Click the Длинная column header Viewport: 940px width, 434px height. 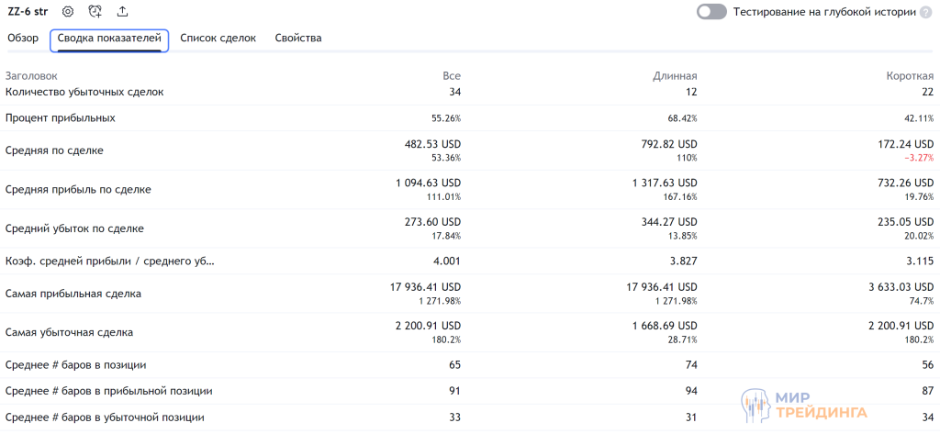coord(675,76)
